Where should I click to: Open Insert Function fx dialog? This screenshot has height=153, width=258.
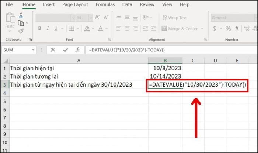point(77,50)
